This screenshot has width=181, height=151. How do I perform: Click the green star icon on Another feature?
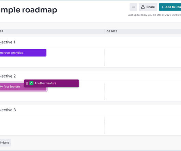point(31,83)
